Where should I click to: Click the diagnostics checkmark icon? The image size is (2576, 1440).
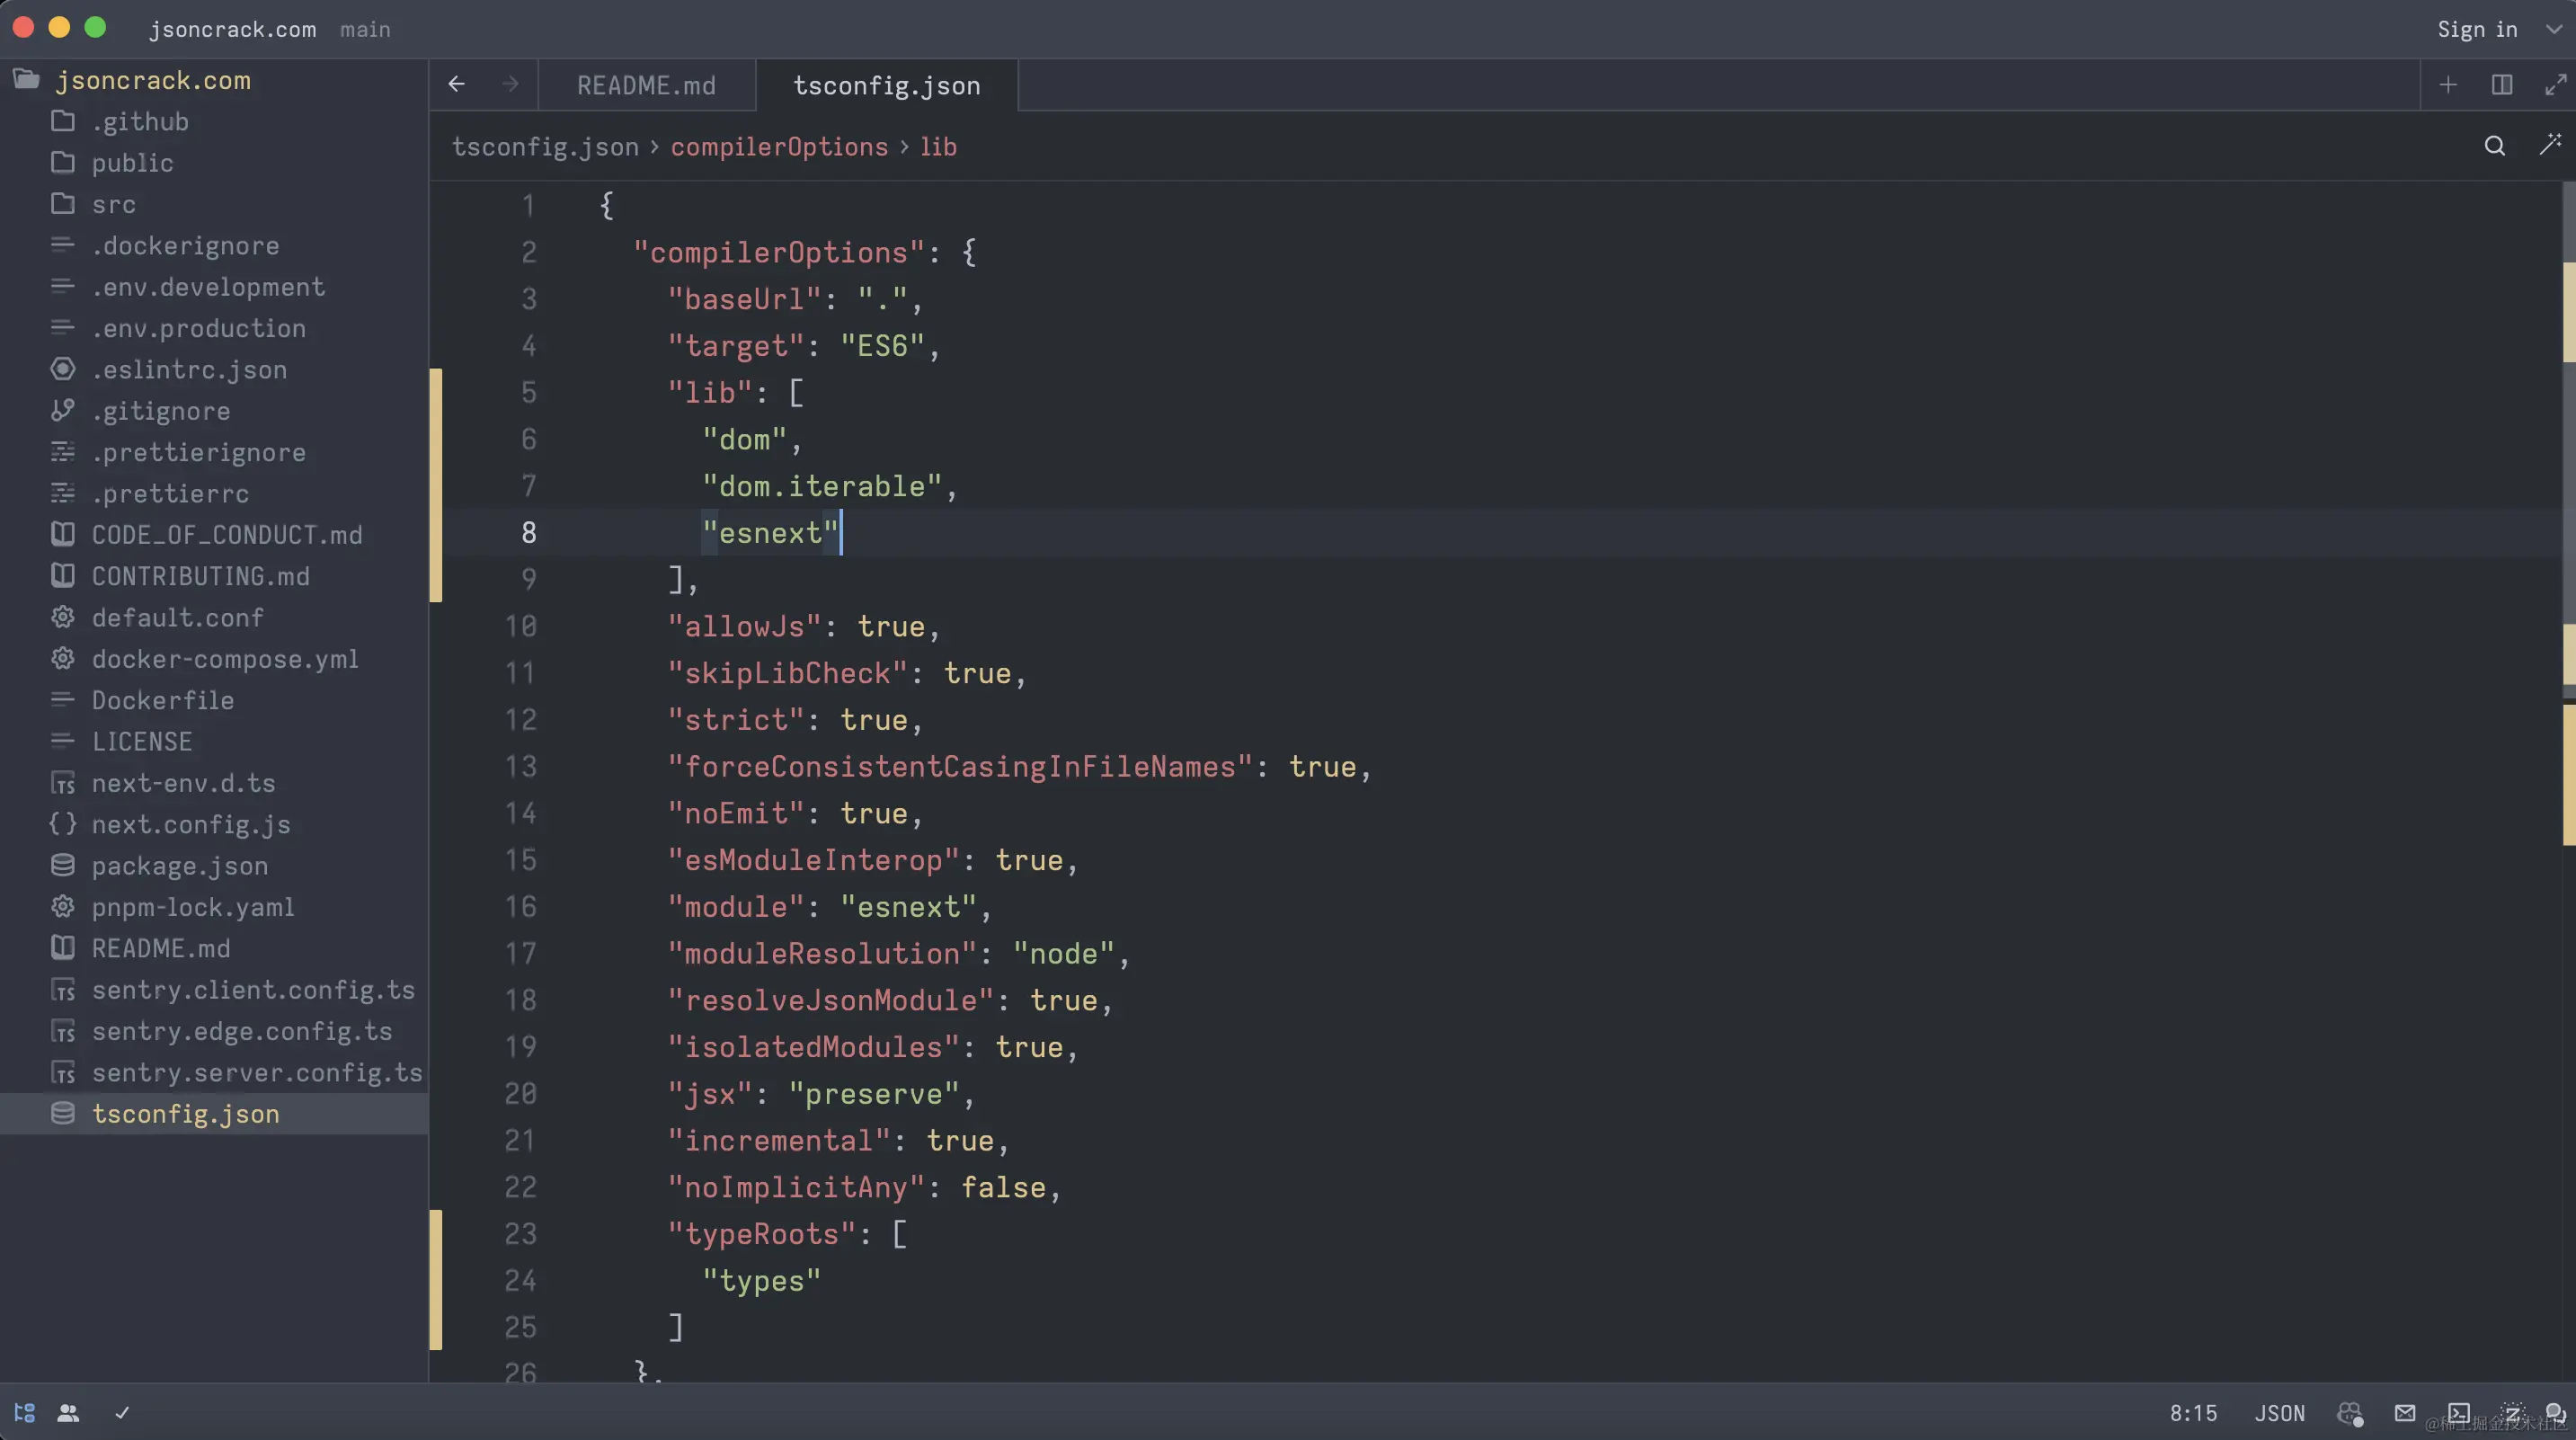(122, 1413)
